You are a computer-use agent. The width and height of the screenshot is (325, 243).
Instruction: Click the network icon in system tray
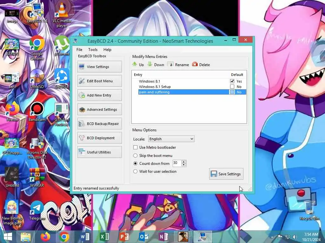(288, 237)
